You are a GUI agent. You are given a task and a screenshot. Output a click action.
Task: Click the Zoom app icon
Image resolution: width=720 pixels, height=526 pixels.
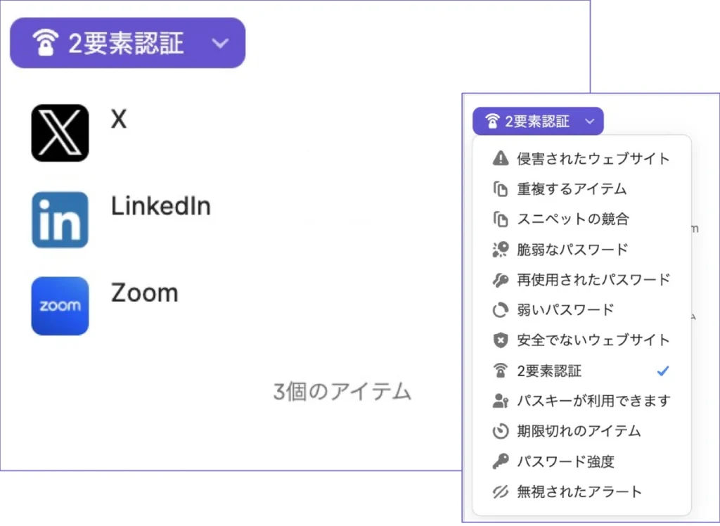click(x=60, y=306)
